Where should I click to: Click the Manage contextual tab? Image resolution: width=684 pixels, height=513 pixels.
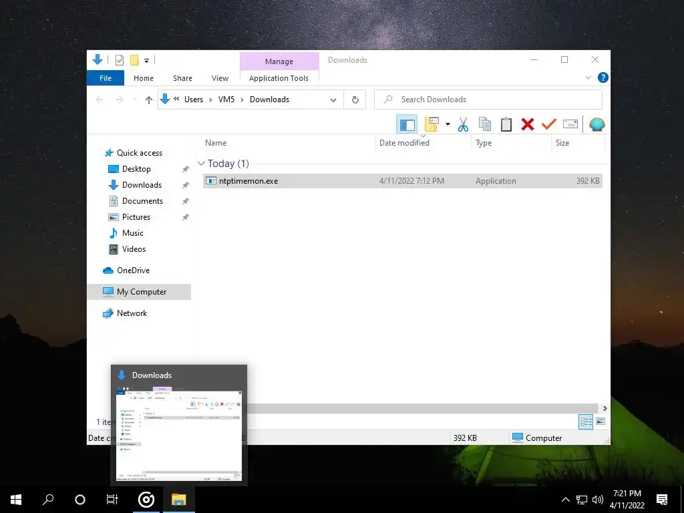point(279,61)
